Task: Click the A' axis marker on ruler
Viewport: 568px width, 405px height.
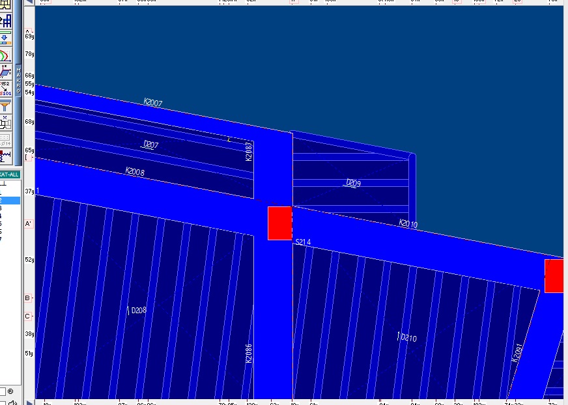Action: click(x=28, y=224)
